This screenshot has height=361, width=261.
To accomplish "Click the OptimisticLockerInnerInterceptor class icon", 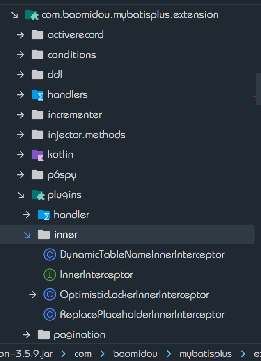I will tap(50, 295).
